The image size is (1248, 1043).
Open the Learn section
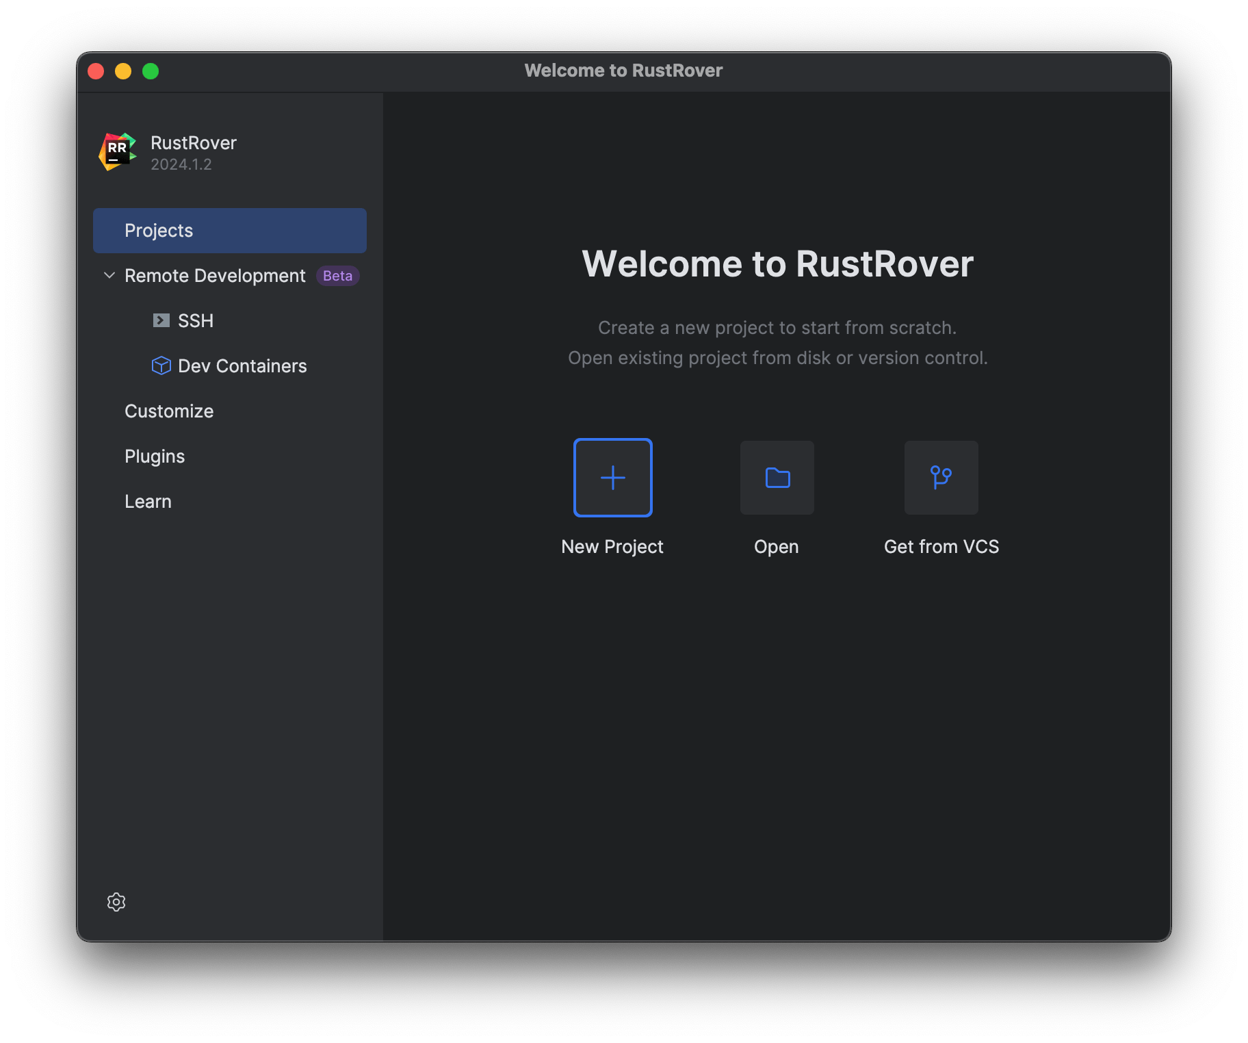[x=148, y=501]
